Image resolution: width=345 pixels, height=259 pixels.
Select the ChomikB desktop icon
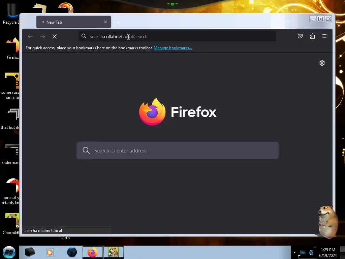11,224
